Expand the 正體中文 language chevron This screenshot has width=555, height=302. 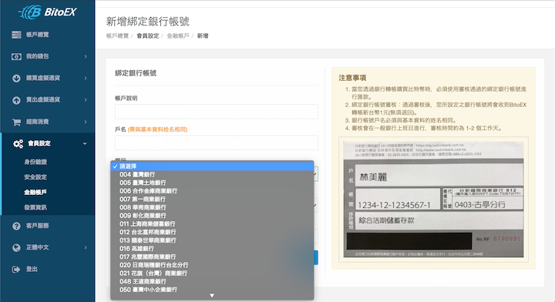pos(86,247)
